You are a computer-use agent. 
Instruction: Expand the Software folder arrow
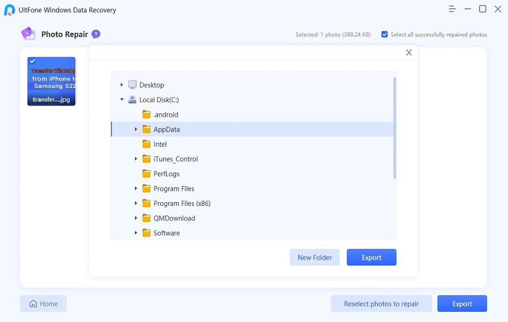pos(136,233)
